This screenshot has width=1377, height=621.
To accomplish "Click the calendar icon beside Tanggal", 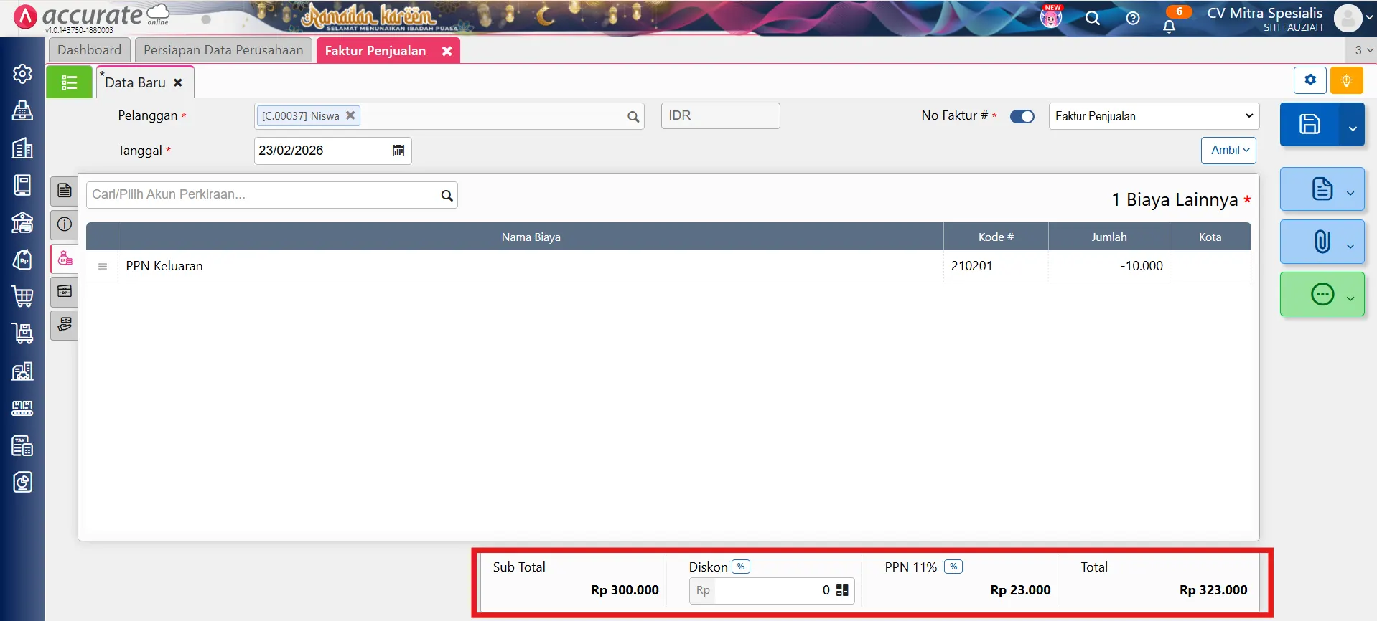I will click(398, 151).
